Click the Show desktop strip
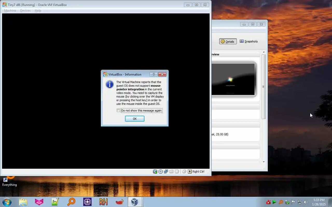 pos(330,202)
